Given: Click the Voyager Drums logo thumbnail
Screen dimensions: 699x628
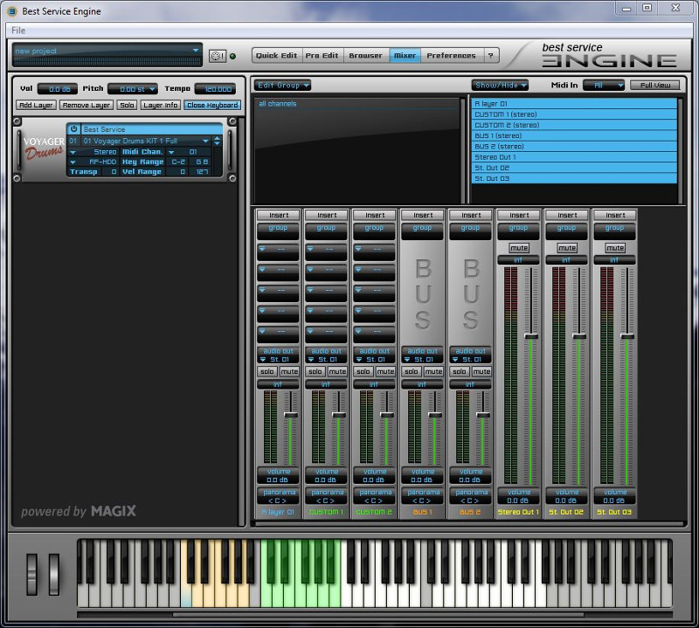Looking at the screenshot, I should pyautogui.click(x=44, y=148).
